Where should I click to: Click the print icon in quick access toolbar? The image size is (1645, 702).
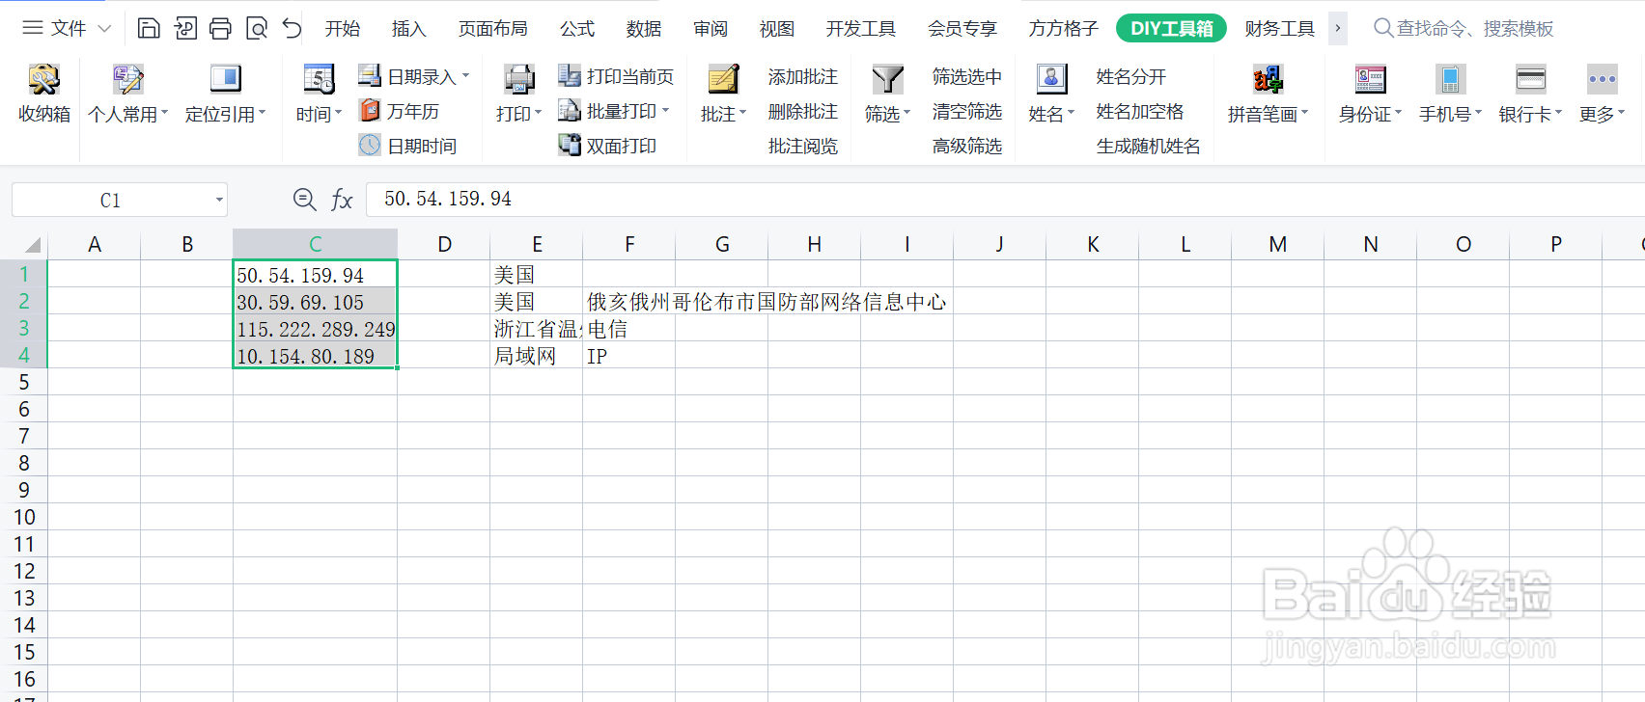coord(220,28)
